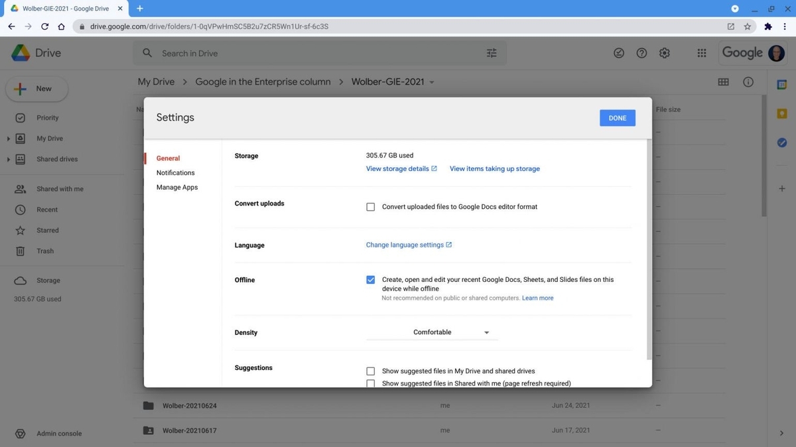The width and height of the screenshot is (796, 447).
Task: Click the send feedback smiley icon
Action: coord(619,52)
